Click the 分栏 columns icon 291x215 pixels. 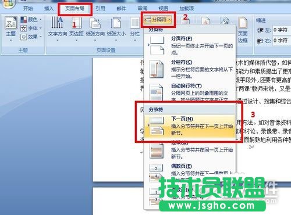click(x=135, y=28)
